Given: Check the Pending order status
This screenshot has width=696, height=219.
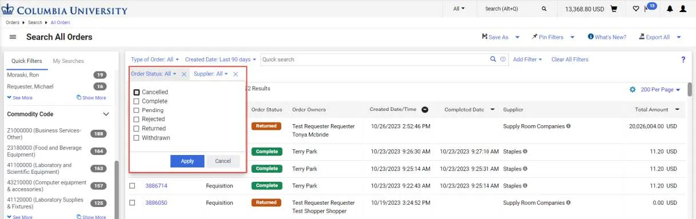Looking at the screenshot, I should point(136,110).
